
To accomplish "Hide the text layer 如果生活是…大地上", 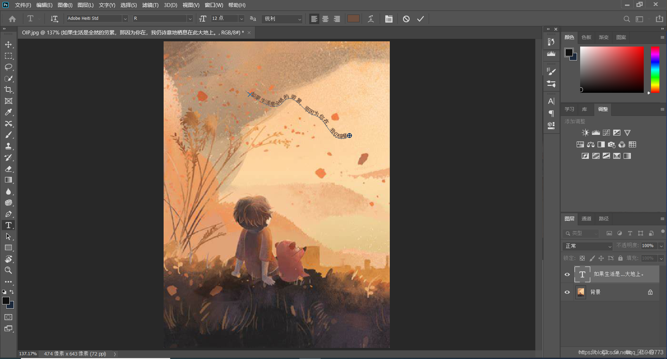I will pyautogui.click(x=567, y=274).
